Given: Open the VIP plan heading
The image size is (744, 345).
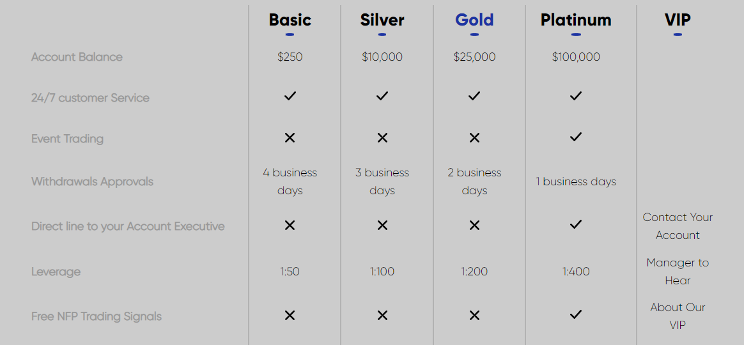Looking at the screenshot, I should point(678,20).
